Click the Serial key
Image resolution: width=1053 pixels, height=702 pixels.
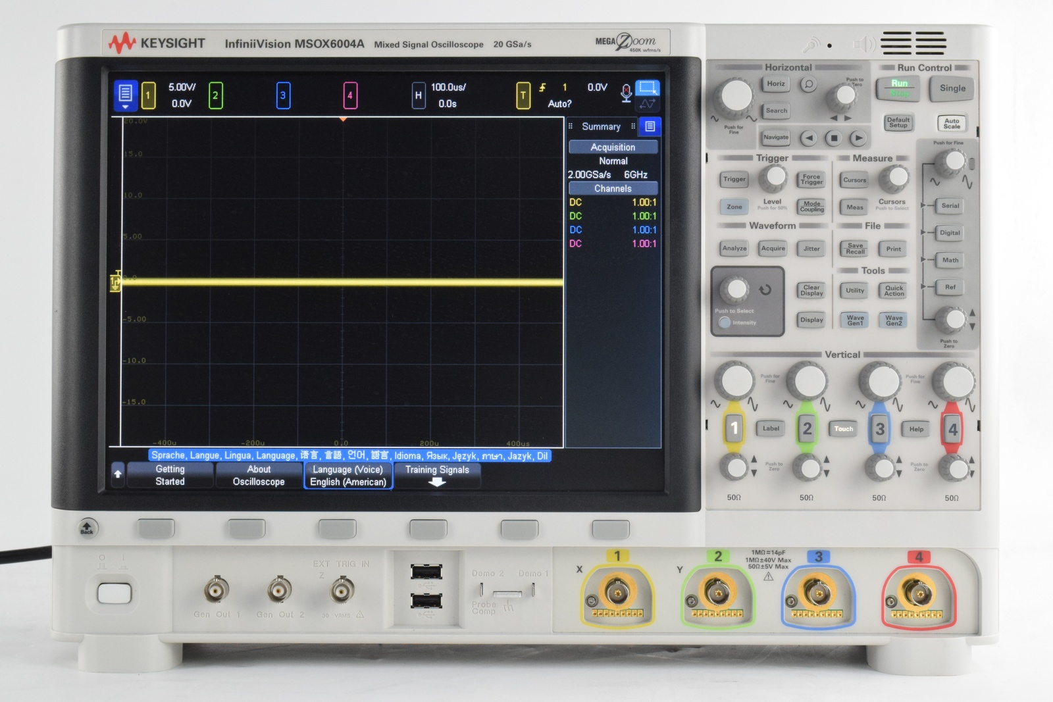point(950,206)
